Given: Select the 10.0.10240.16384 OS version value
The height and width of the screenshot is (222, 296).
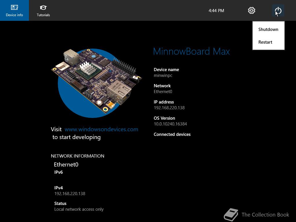Looking at the screenshot, I should [170, 124].
